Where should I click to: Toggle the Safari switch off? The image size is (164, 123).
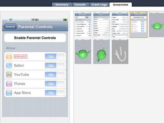55,66
